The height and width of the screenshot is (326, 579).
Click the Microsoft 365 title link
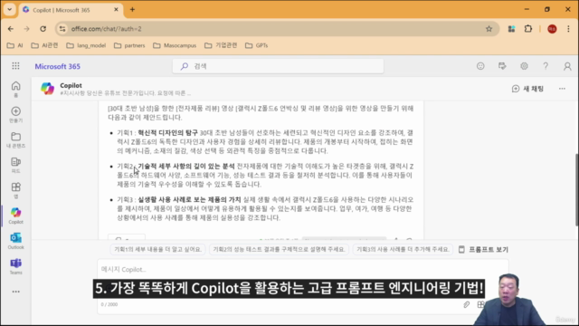pyautogui.click(x=58, y=66)
